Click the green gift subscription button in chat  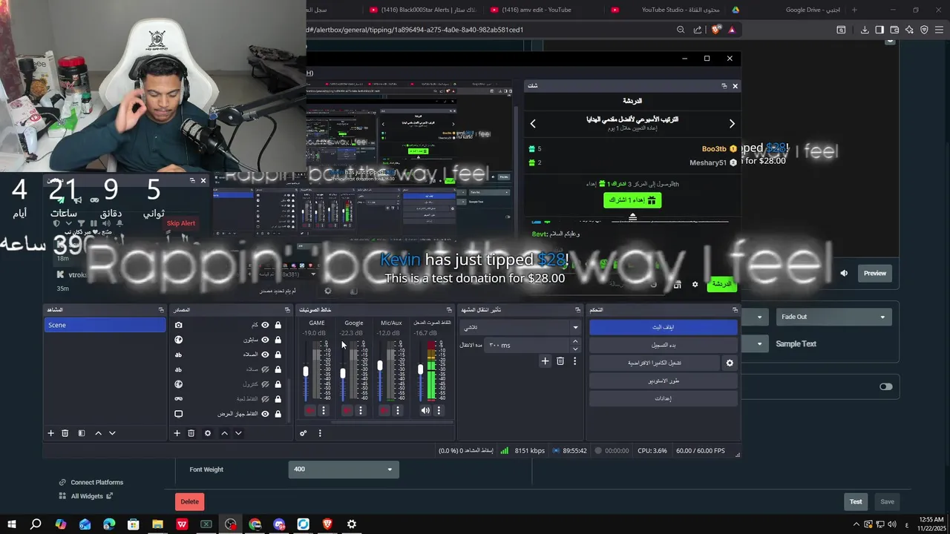[632, 200]
